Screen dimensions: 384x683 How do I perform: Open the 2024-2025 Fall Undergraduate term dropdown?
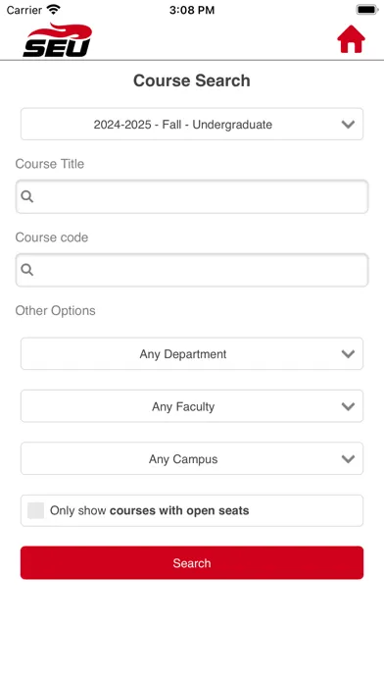pyautogui.click(x=192, y=125)
